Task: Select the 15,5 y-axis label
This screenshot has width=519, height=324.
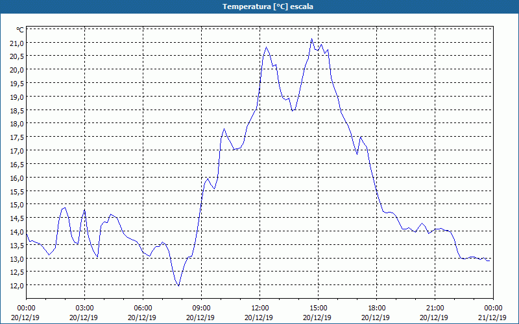Action: tap(18, 192)
